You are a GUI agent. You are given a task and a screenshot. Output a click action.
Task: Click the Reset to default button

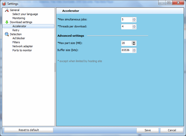click(x=29, y=130)
